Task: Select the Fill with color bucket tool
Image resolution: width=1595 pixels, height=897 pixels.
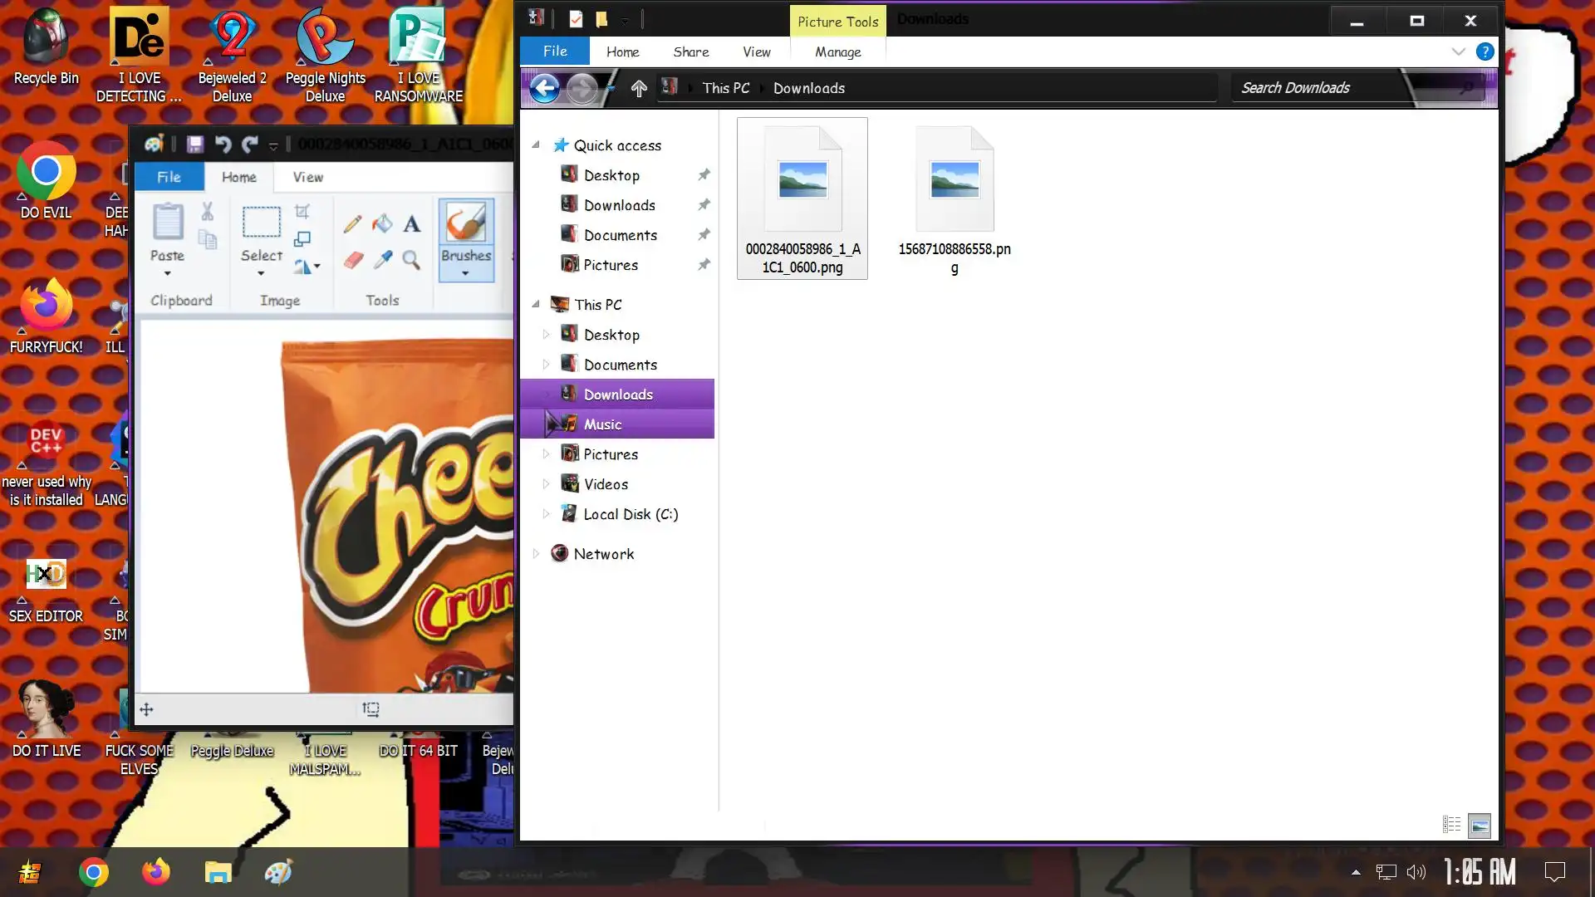Action: (382, 223)
